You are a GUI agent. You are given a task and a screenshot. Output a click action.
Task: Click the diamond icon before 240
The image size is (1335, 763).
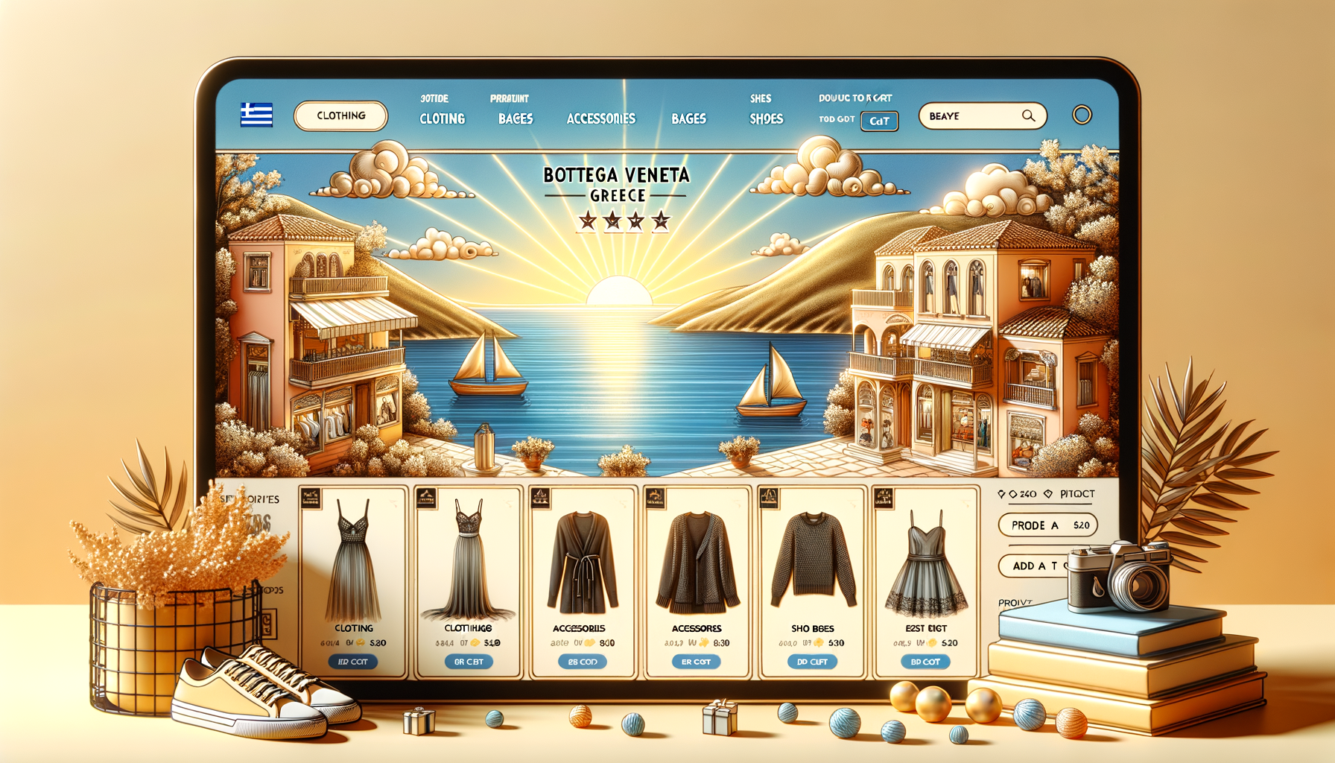click(x=1013, y=494)
